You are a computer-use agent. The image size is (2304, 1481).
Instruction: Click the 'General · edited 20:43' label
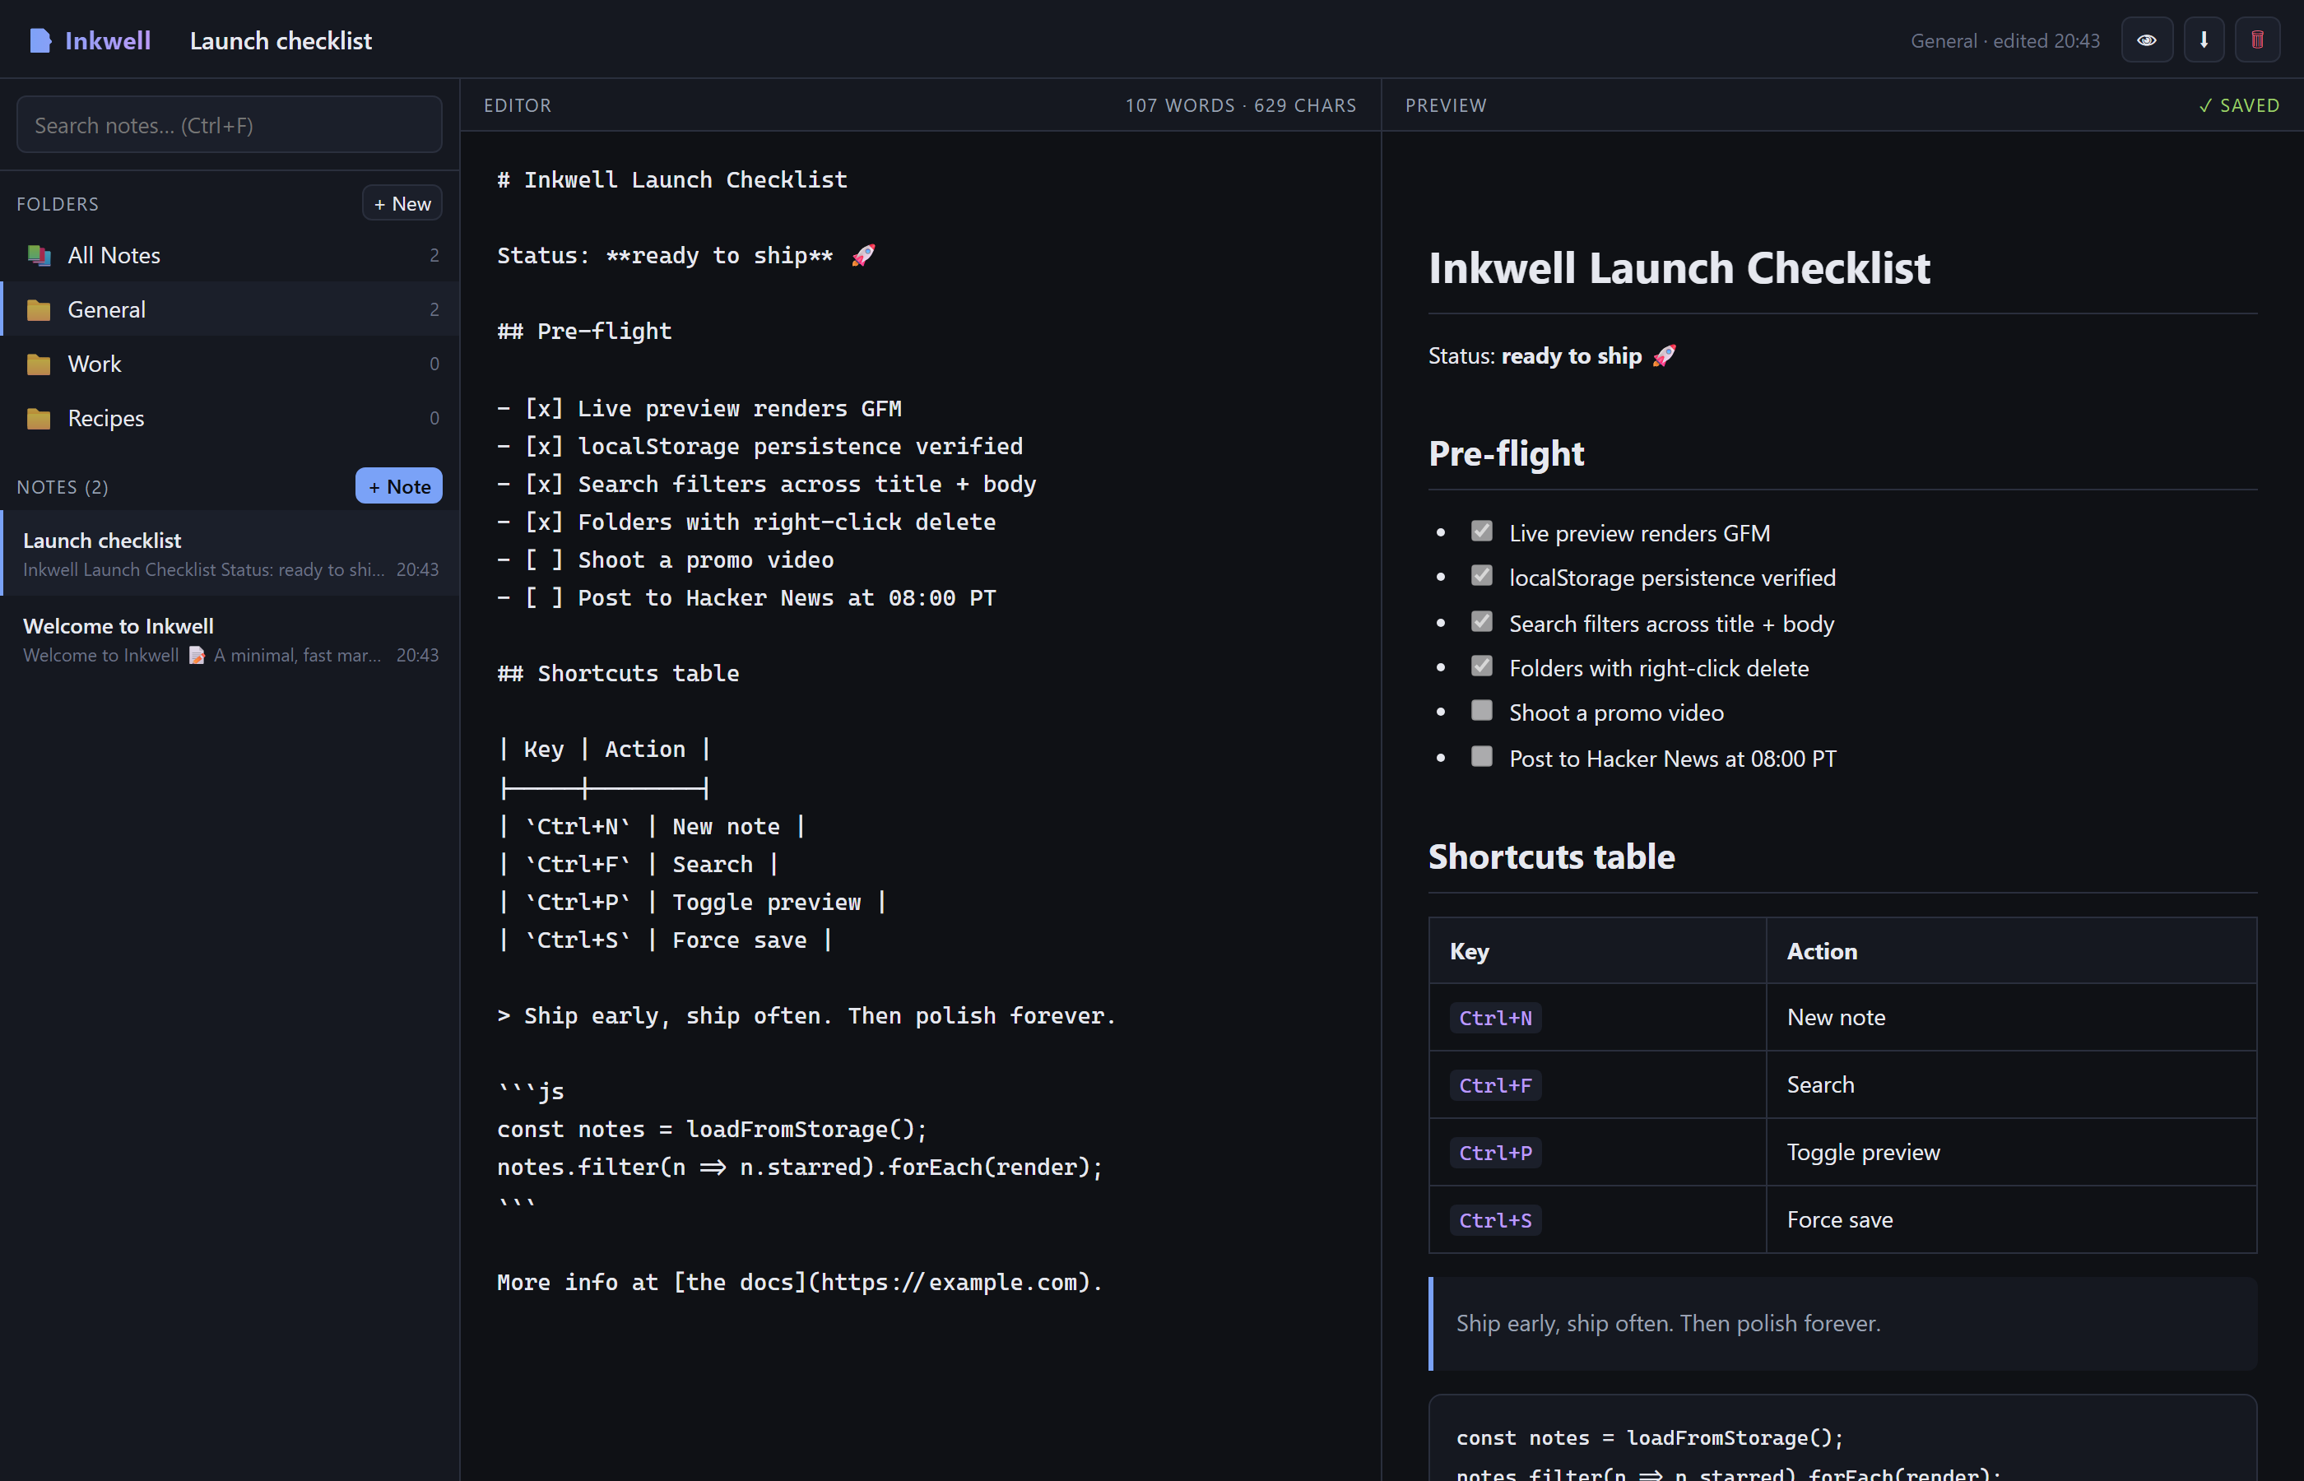[2005, 40]
